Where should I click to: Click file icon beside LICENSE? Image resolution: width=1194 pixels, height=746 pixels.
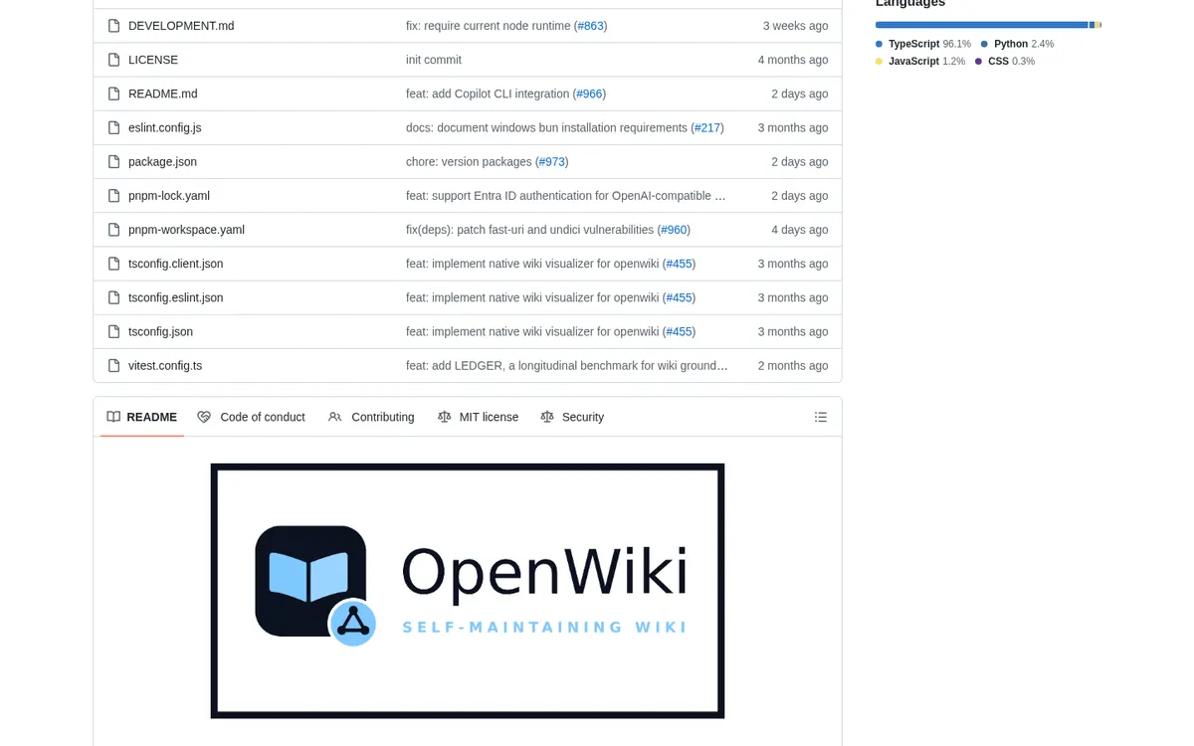pos(114,60)
